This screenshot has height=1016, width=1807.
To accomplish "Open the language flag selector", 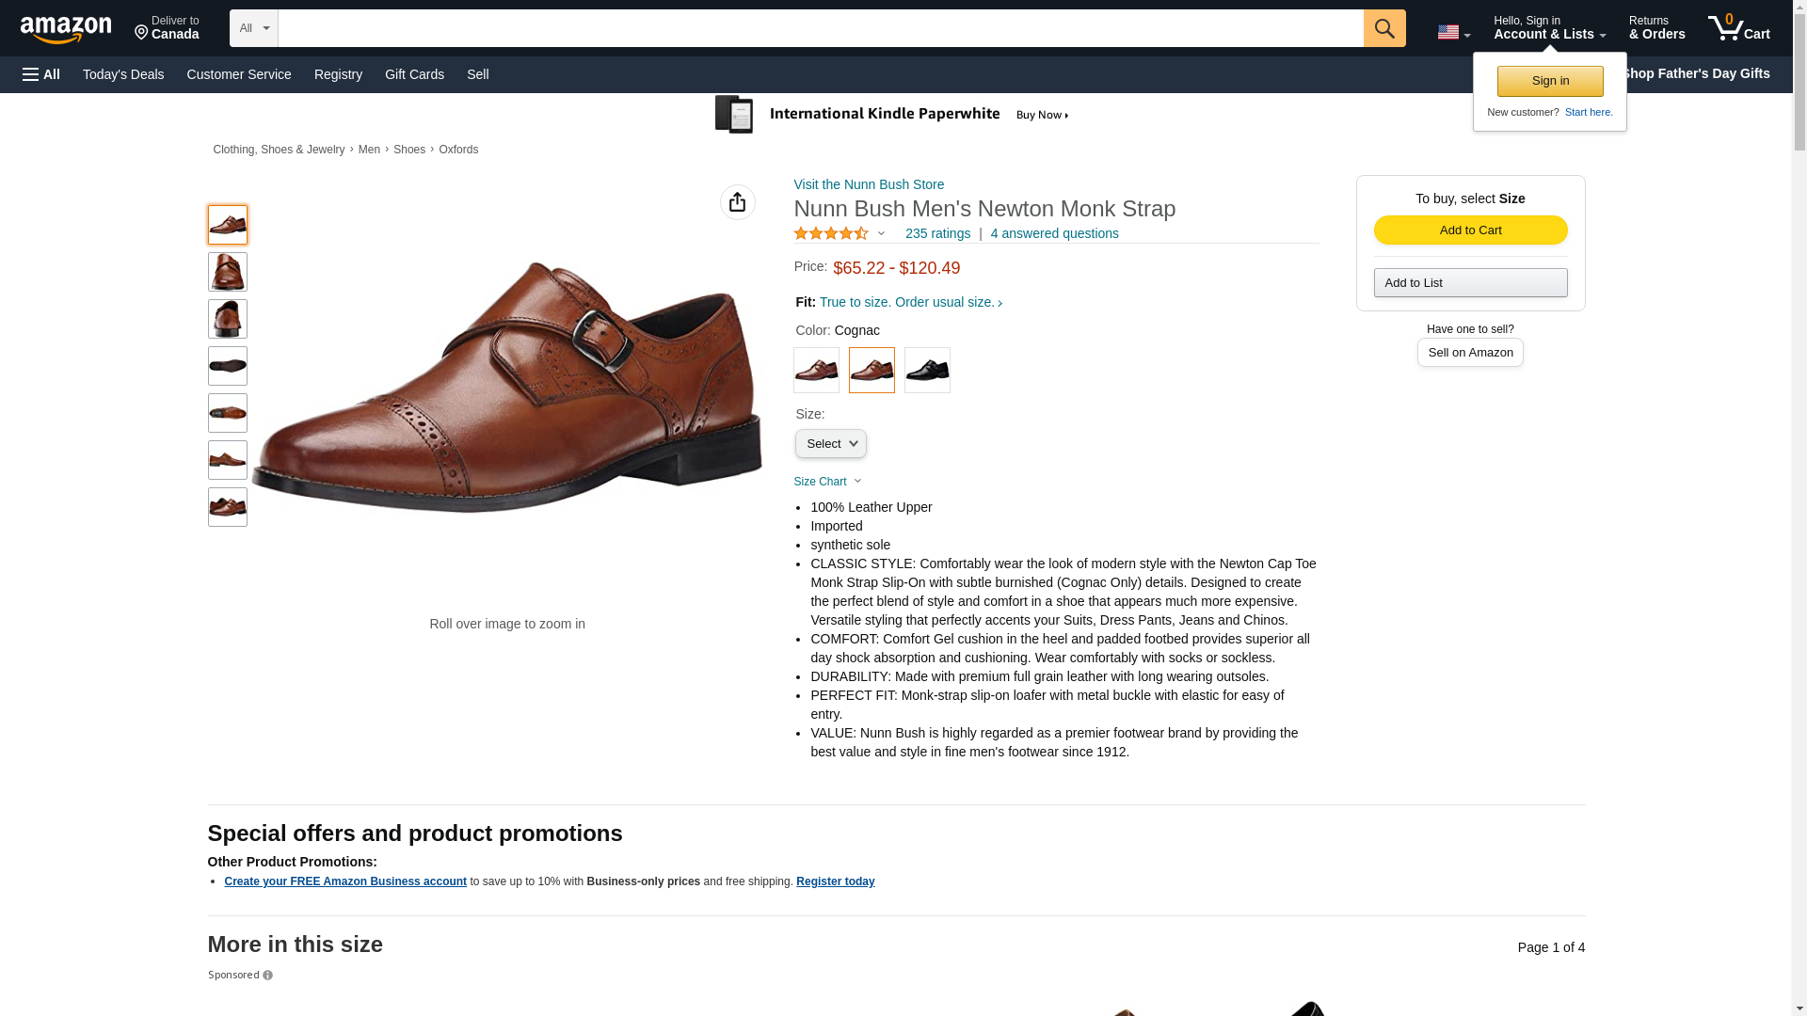I will coord(1453,32).
